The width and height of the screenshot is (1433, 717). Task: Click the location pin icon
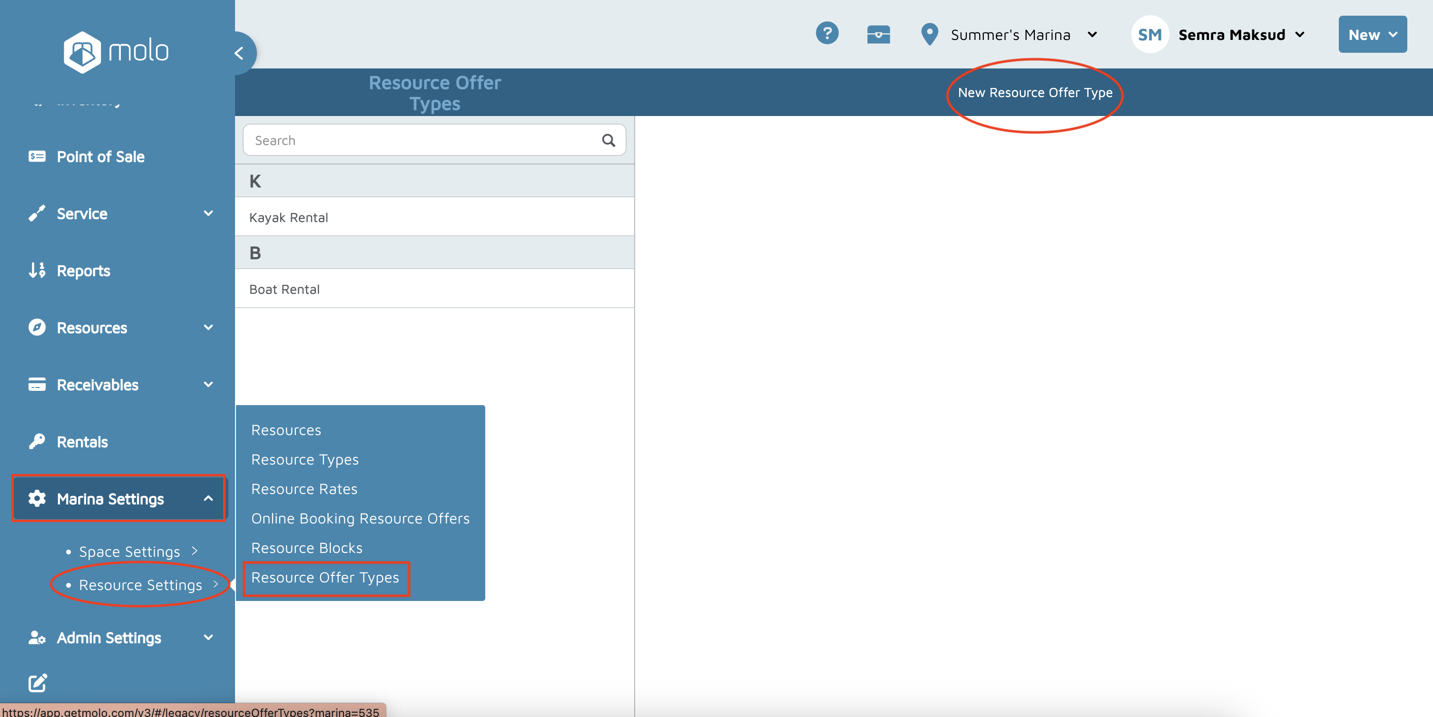929,34
